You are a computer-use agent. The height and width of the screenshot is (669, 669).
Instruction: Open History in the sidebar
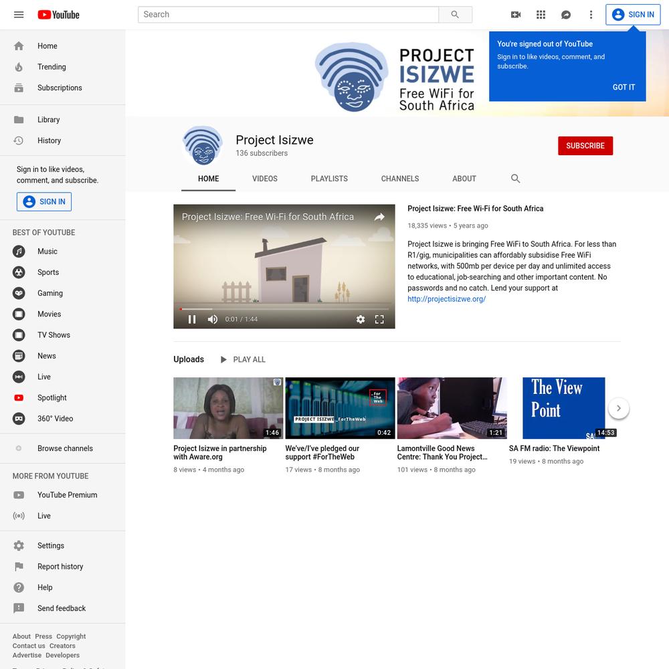(x=63, y=140)
